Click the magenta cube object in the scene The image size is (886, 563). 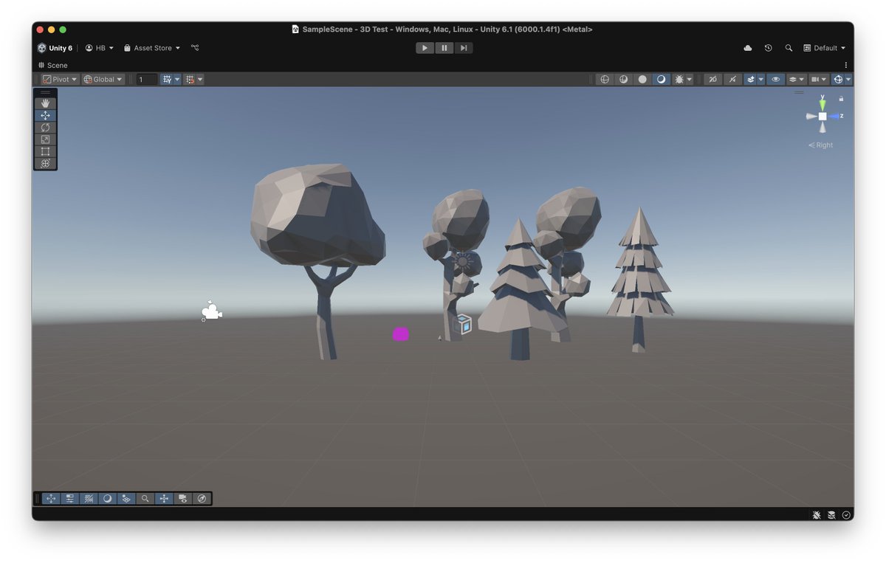400,334
